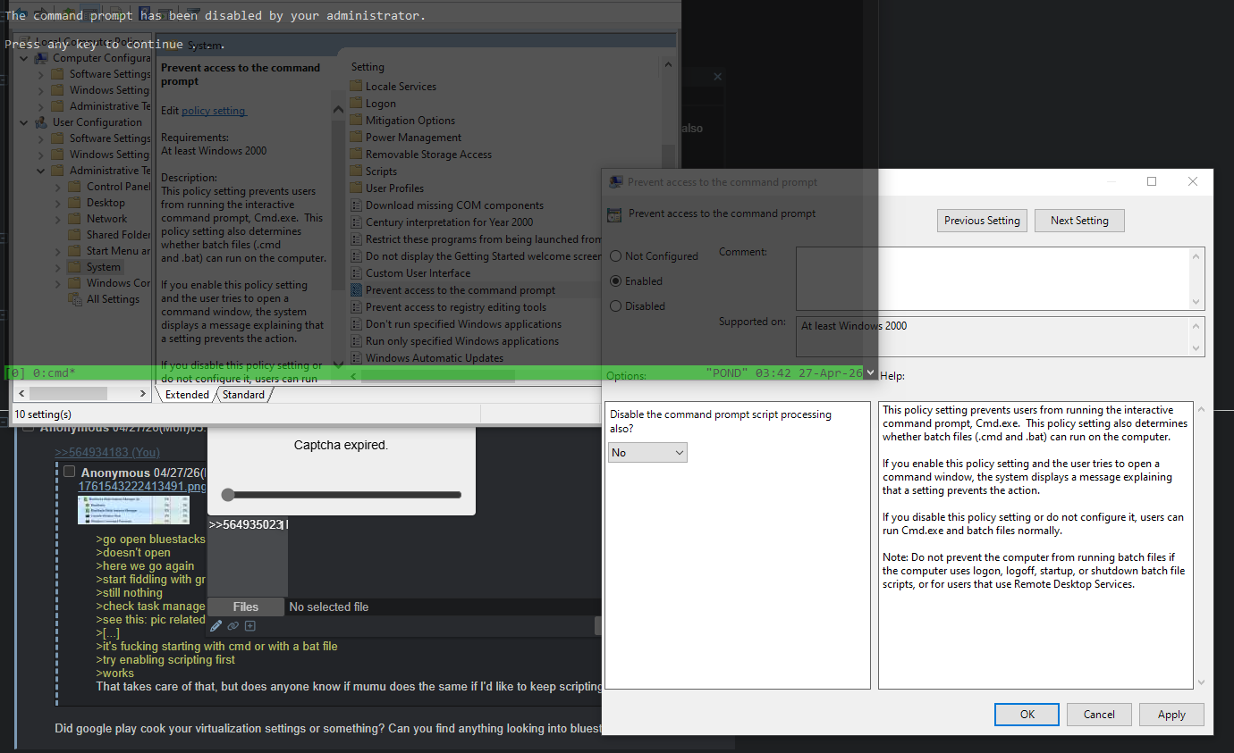The image size is (1234, 753).
Task: Select 'Don't run specified Windows applications' icon
Action: [356, 324]
